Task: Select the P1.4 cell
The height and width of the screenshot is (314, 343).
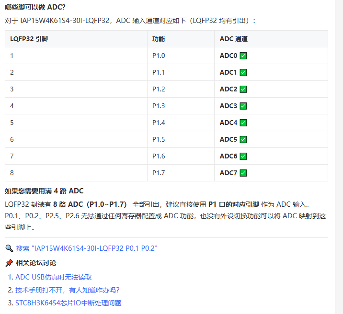Action: click(181, 123)
